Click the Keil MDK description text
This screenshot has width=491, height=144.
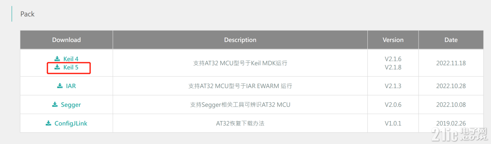point(240,63)
